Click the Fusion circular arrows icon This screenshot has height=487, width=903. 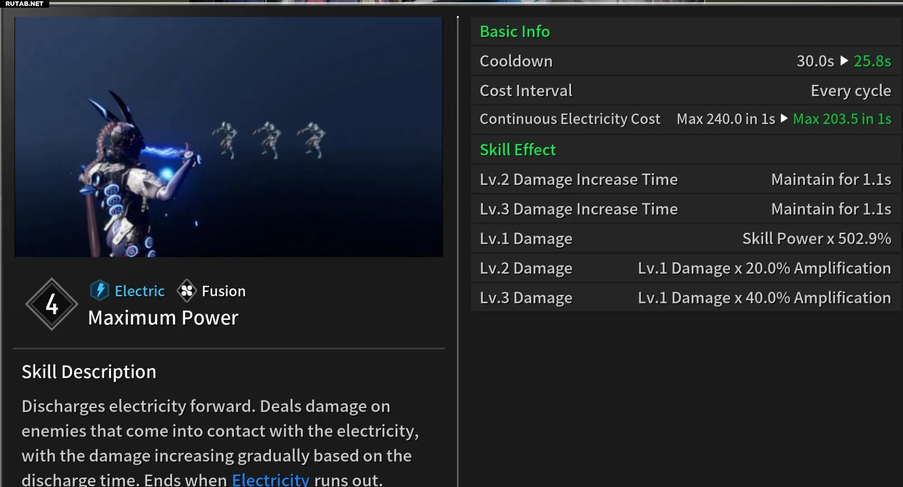coord(187,291)
